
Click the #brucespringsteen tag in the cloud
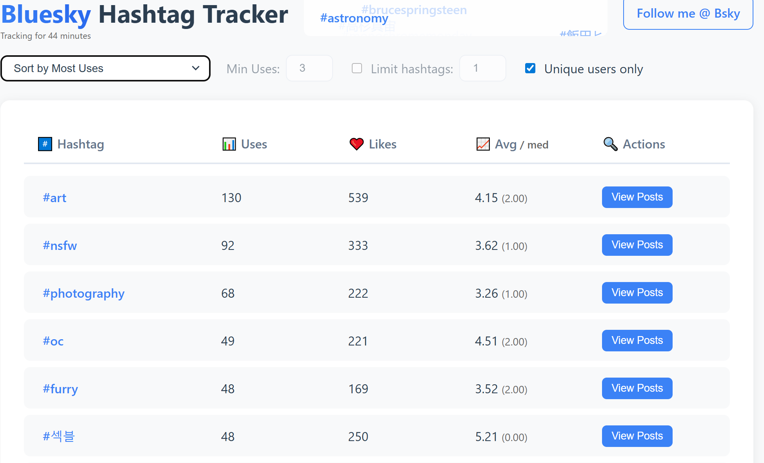[414, 10]
